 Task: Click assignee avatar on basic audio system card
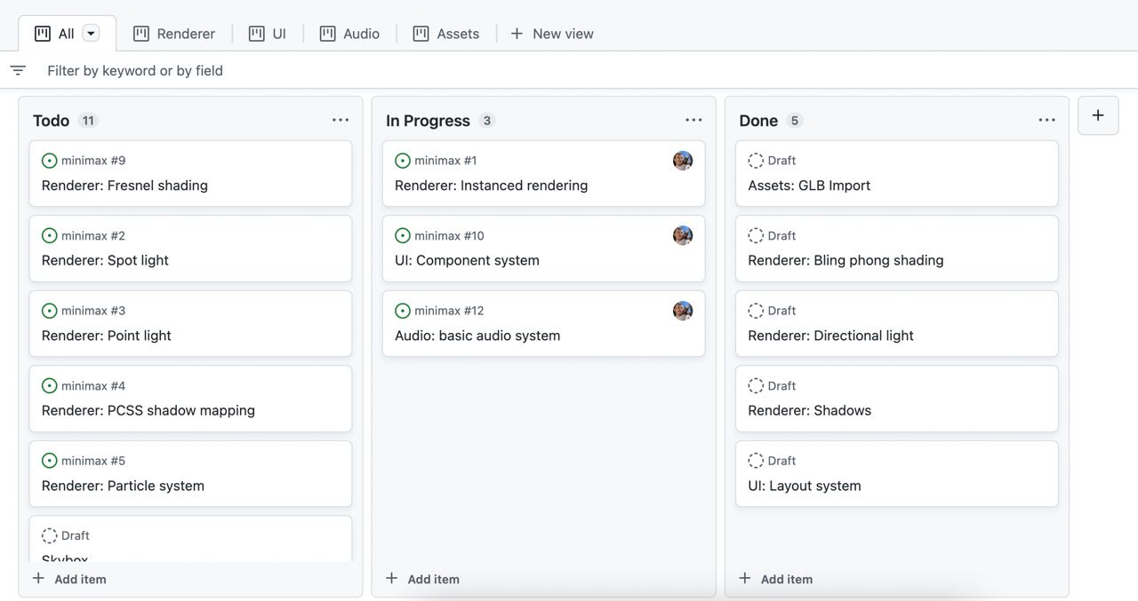pyautogui.click(x=683, y=311)
